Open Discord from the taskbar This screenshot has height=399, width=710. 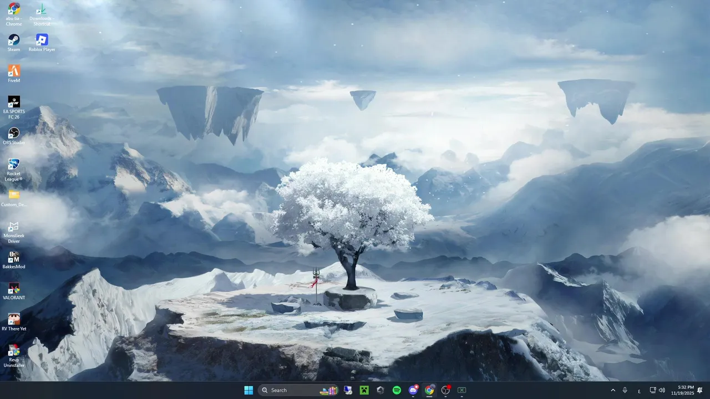pos(413,390)
